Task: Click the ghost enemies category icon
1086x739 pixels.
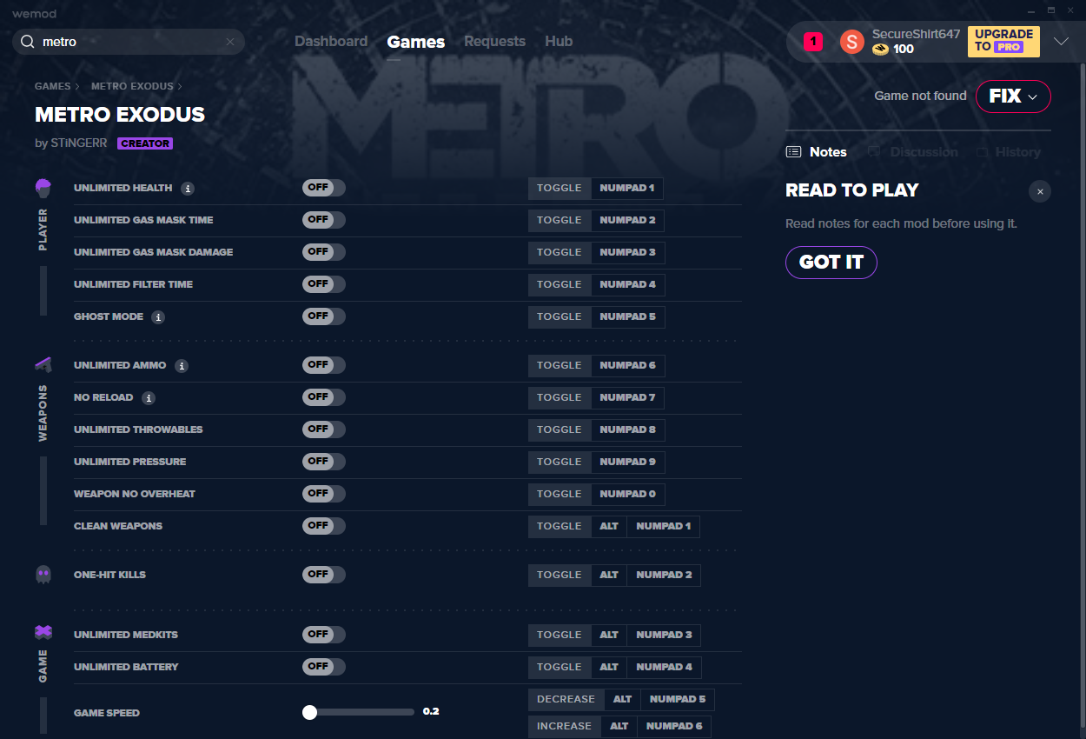Action: click(x=43, y=575)
